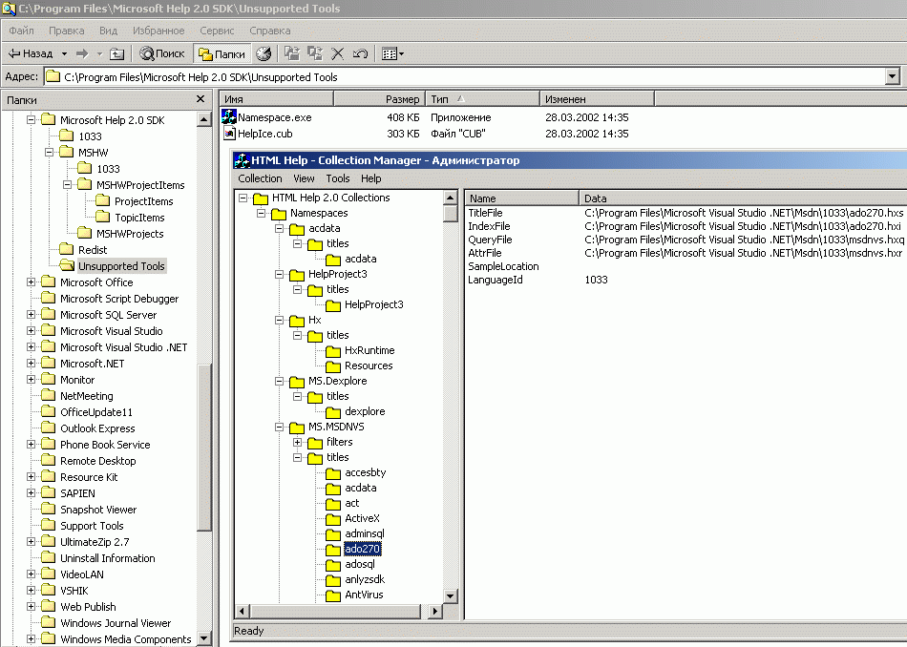Select the AntVirus folder icon
This screenshot has height=647, width=907.
(x=333, y=595)
